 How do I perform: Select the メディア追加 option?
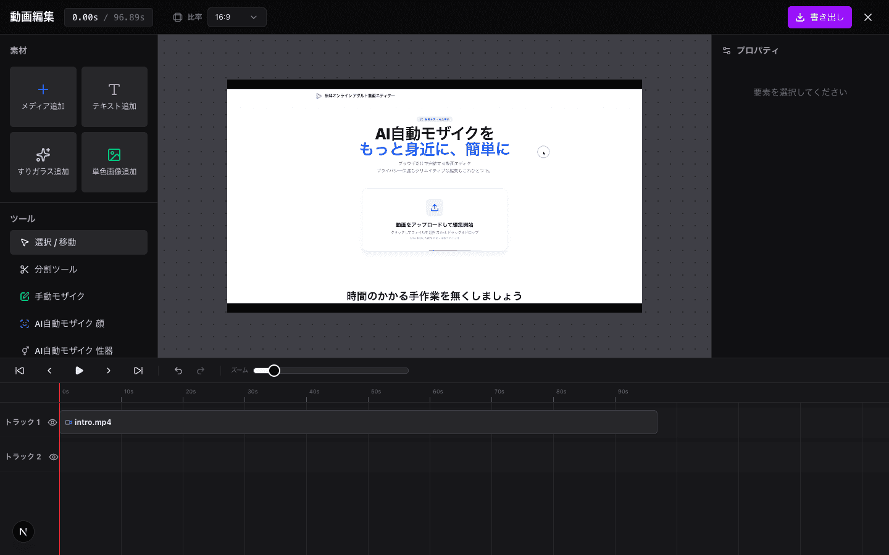point(43,96)
